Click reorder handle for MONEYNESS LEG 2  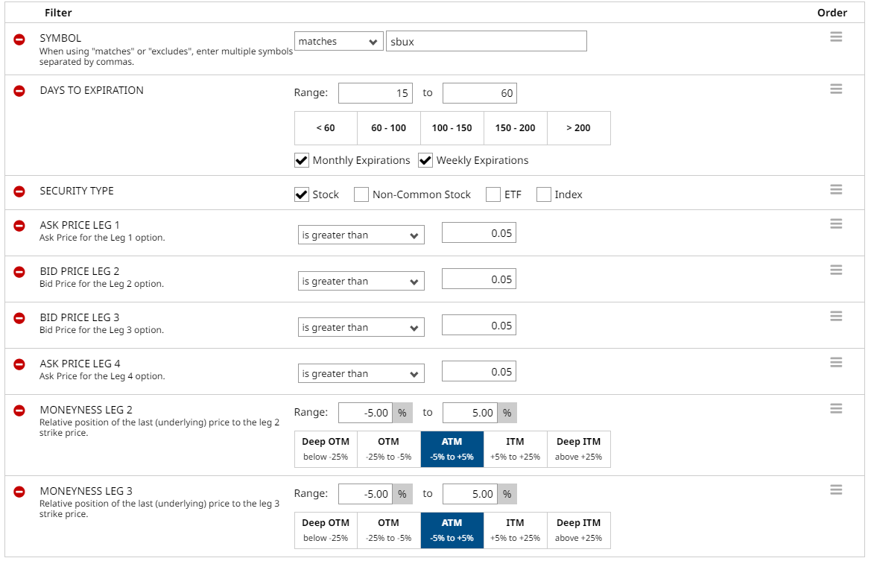836,408
